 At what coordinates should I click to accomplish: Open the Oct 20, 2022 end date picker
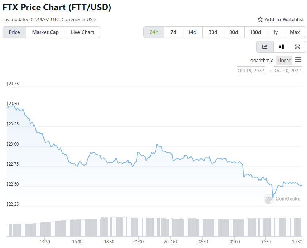pyautogui.click(x=288, y=70)
